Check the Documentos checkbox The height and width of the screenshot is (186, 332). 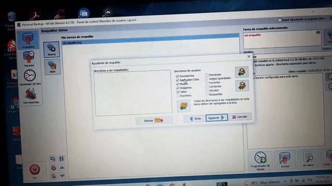point(177,76)
